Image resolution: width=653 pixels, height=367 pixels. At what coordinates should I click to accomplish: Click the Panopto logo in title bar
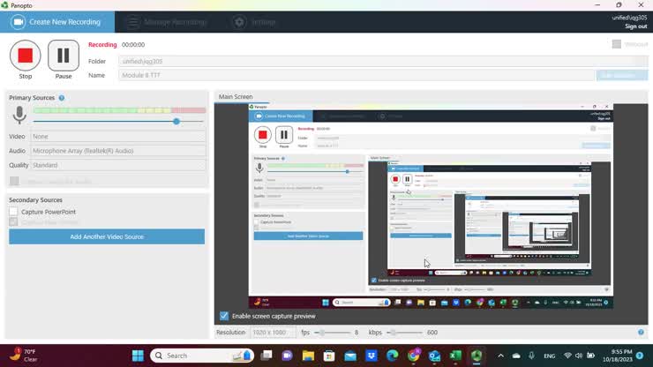click(4, 5)
